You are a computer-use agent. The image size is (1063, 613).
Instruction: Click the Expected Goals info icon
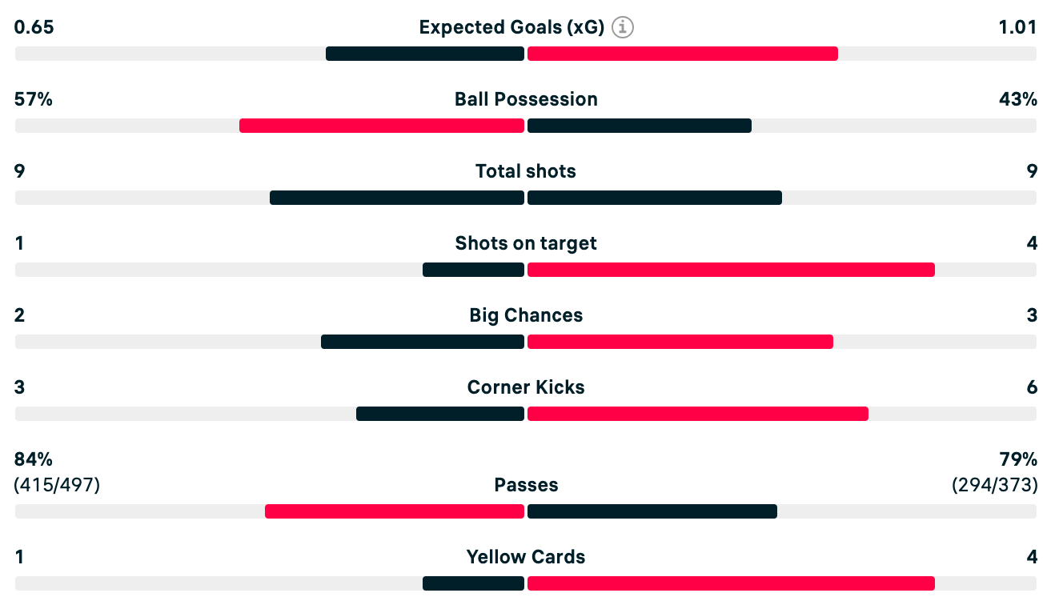623,27
